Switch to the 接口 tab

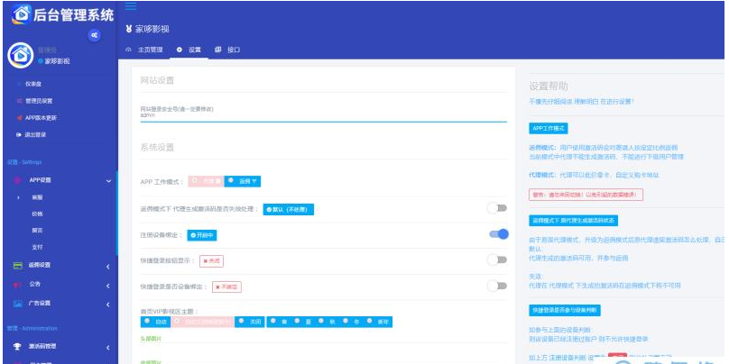click(228, 50)
